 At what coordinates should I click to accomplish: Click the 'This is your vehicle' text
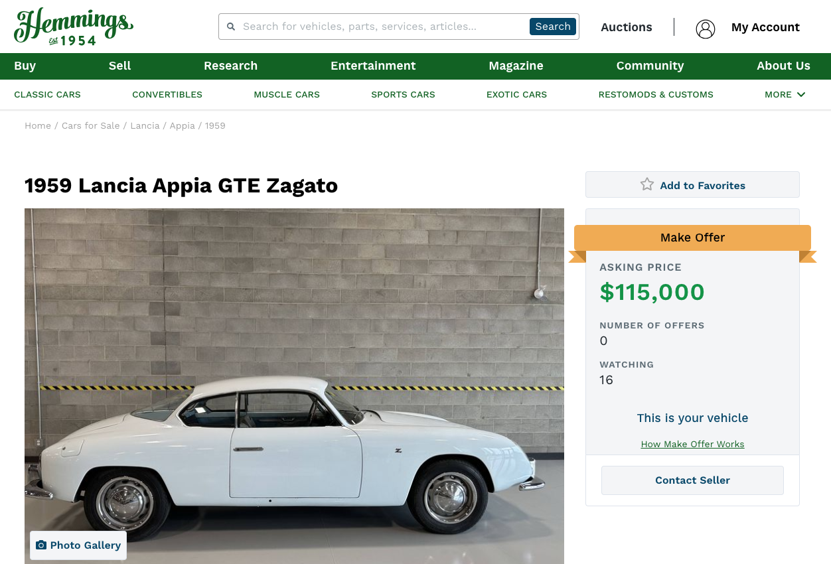pyautogui.click(x=692, y=418)
